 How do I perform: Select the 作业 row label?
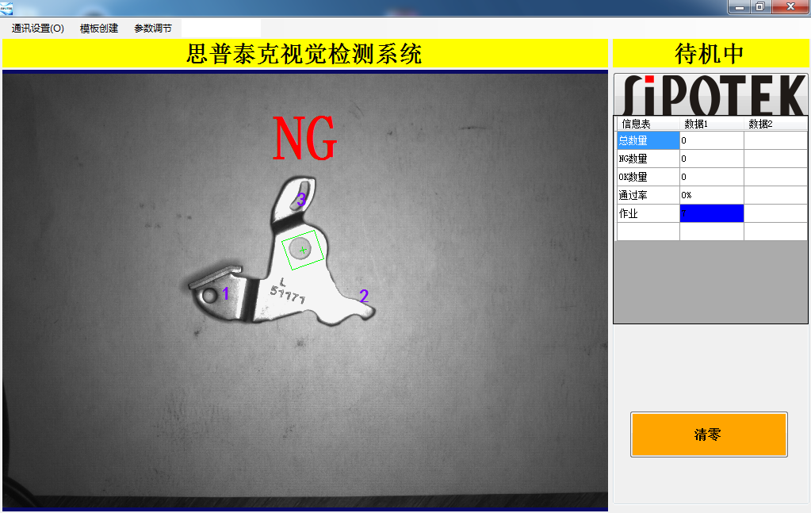tap(648, 213)
